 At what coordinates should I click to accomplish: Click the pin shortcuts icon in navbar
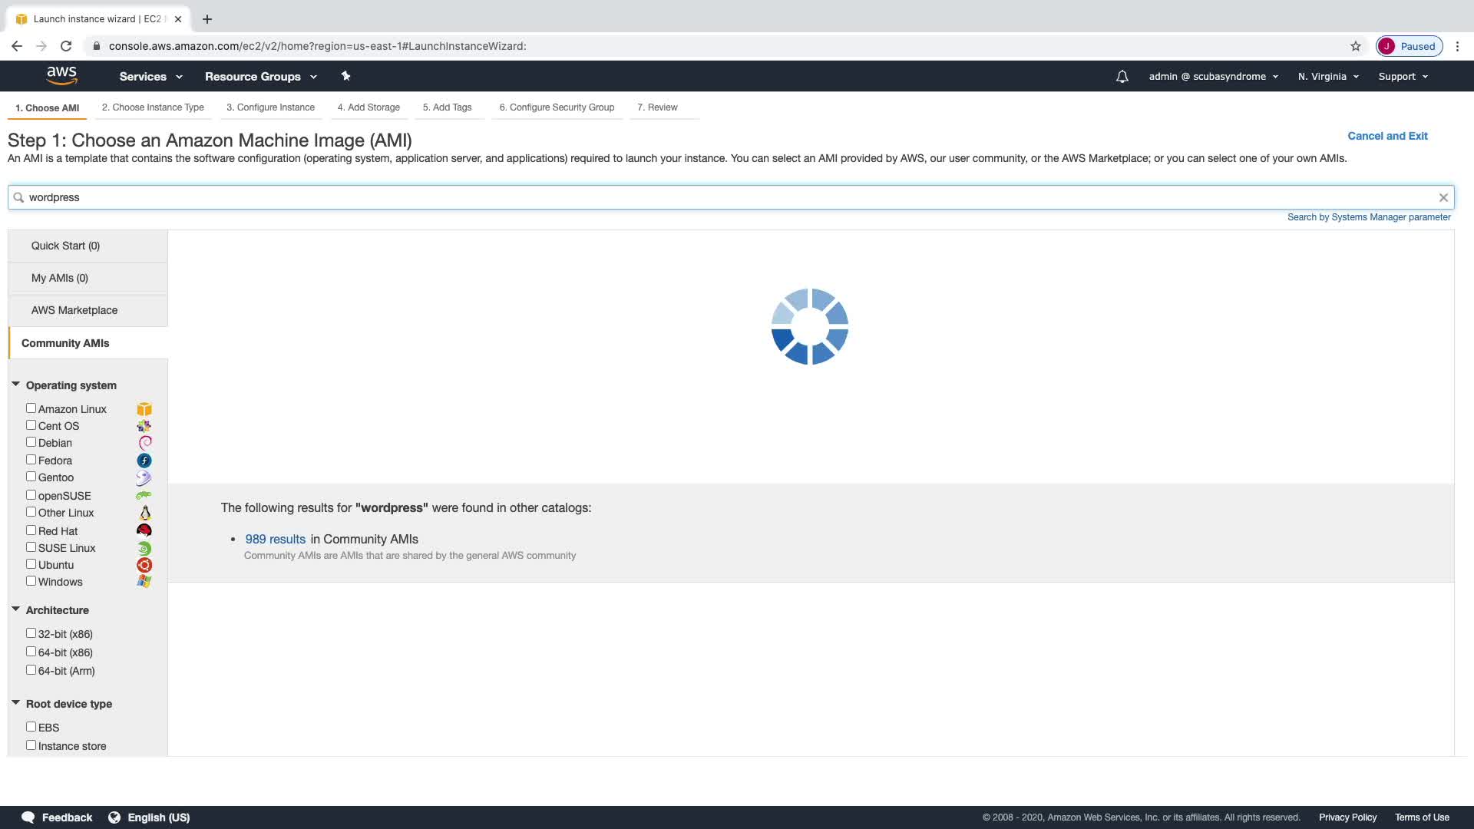[x=345, y=76]
